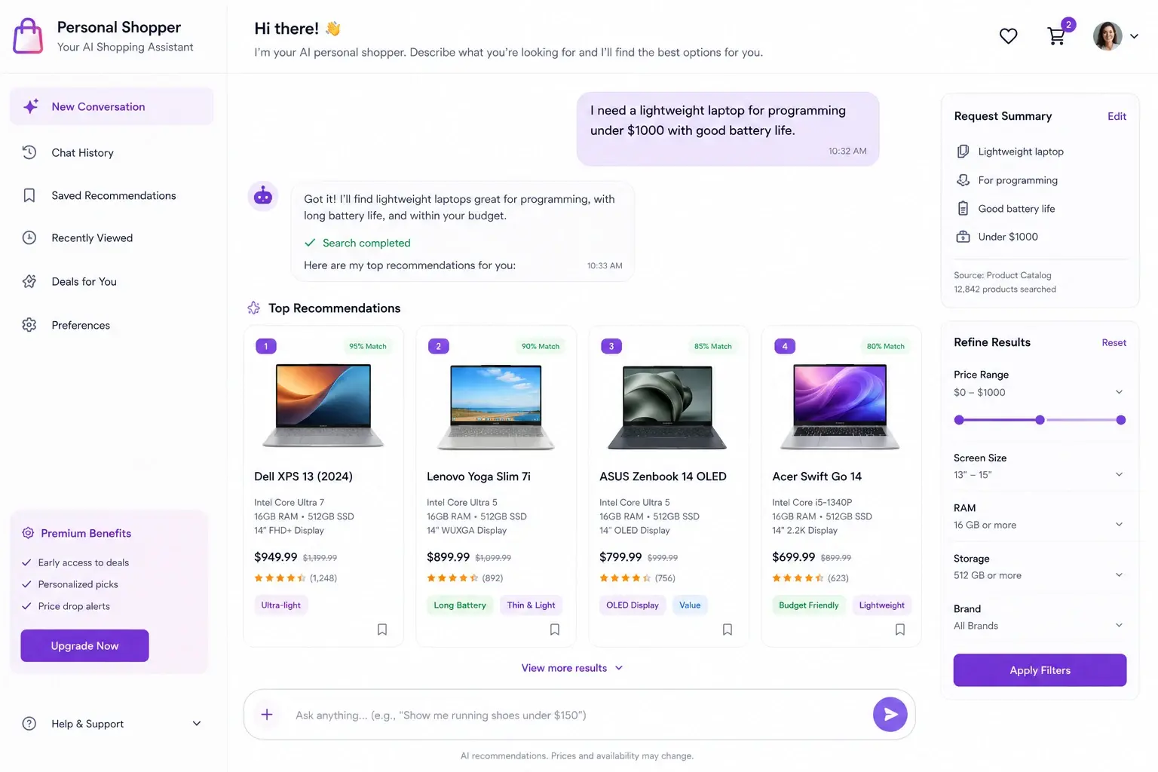Screen dimensions: 1158x772
Task: Click the Thin & Light tag
Action: pos(531,605)
